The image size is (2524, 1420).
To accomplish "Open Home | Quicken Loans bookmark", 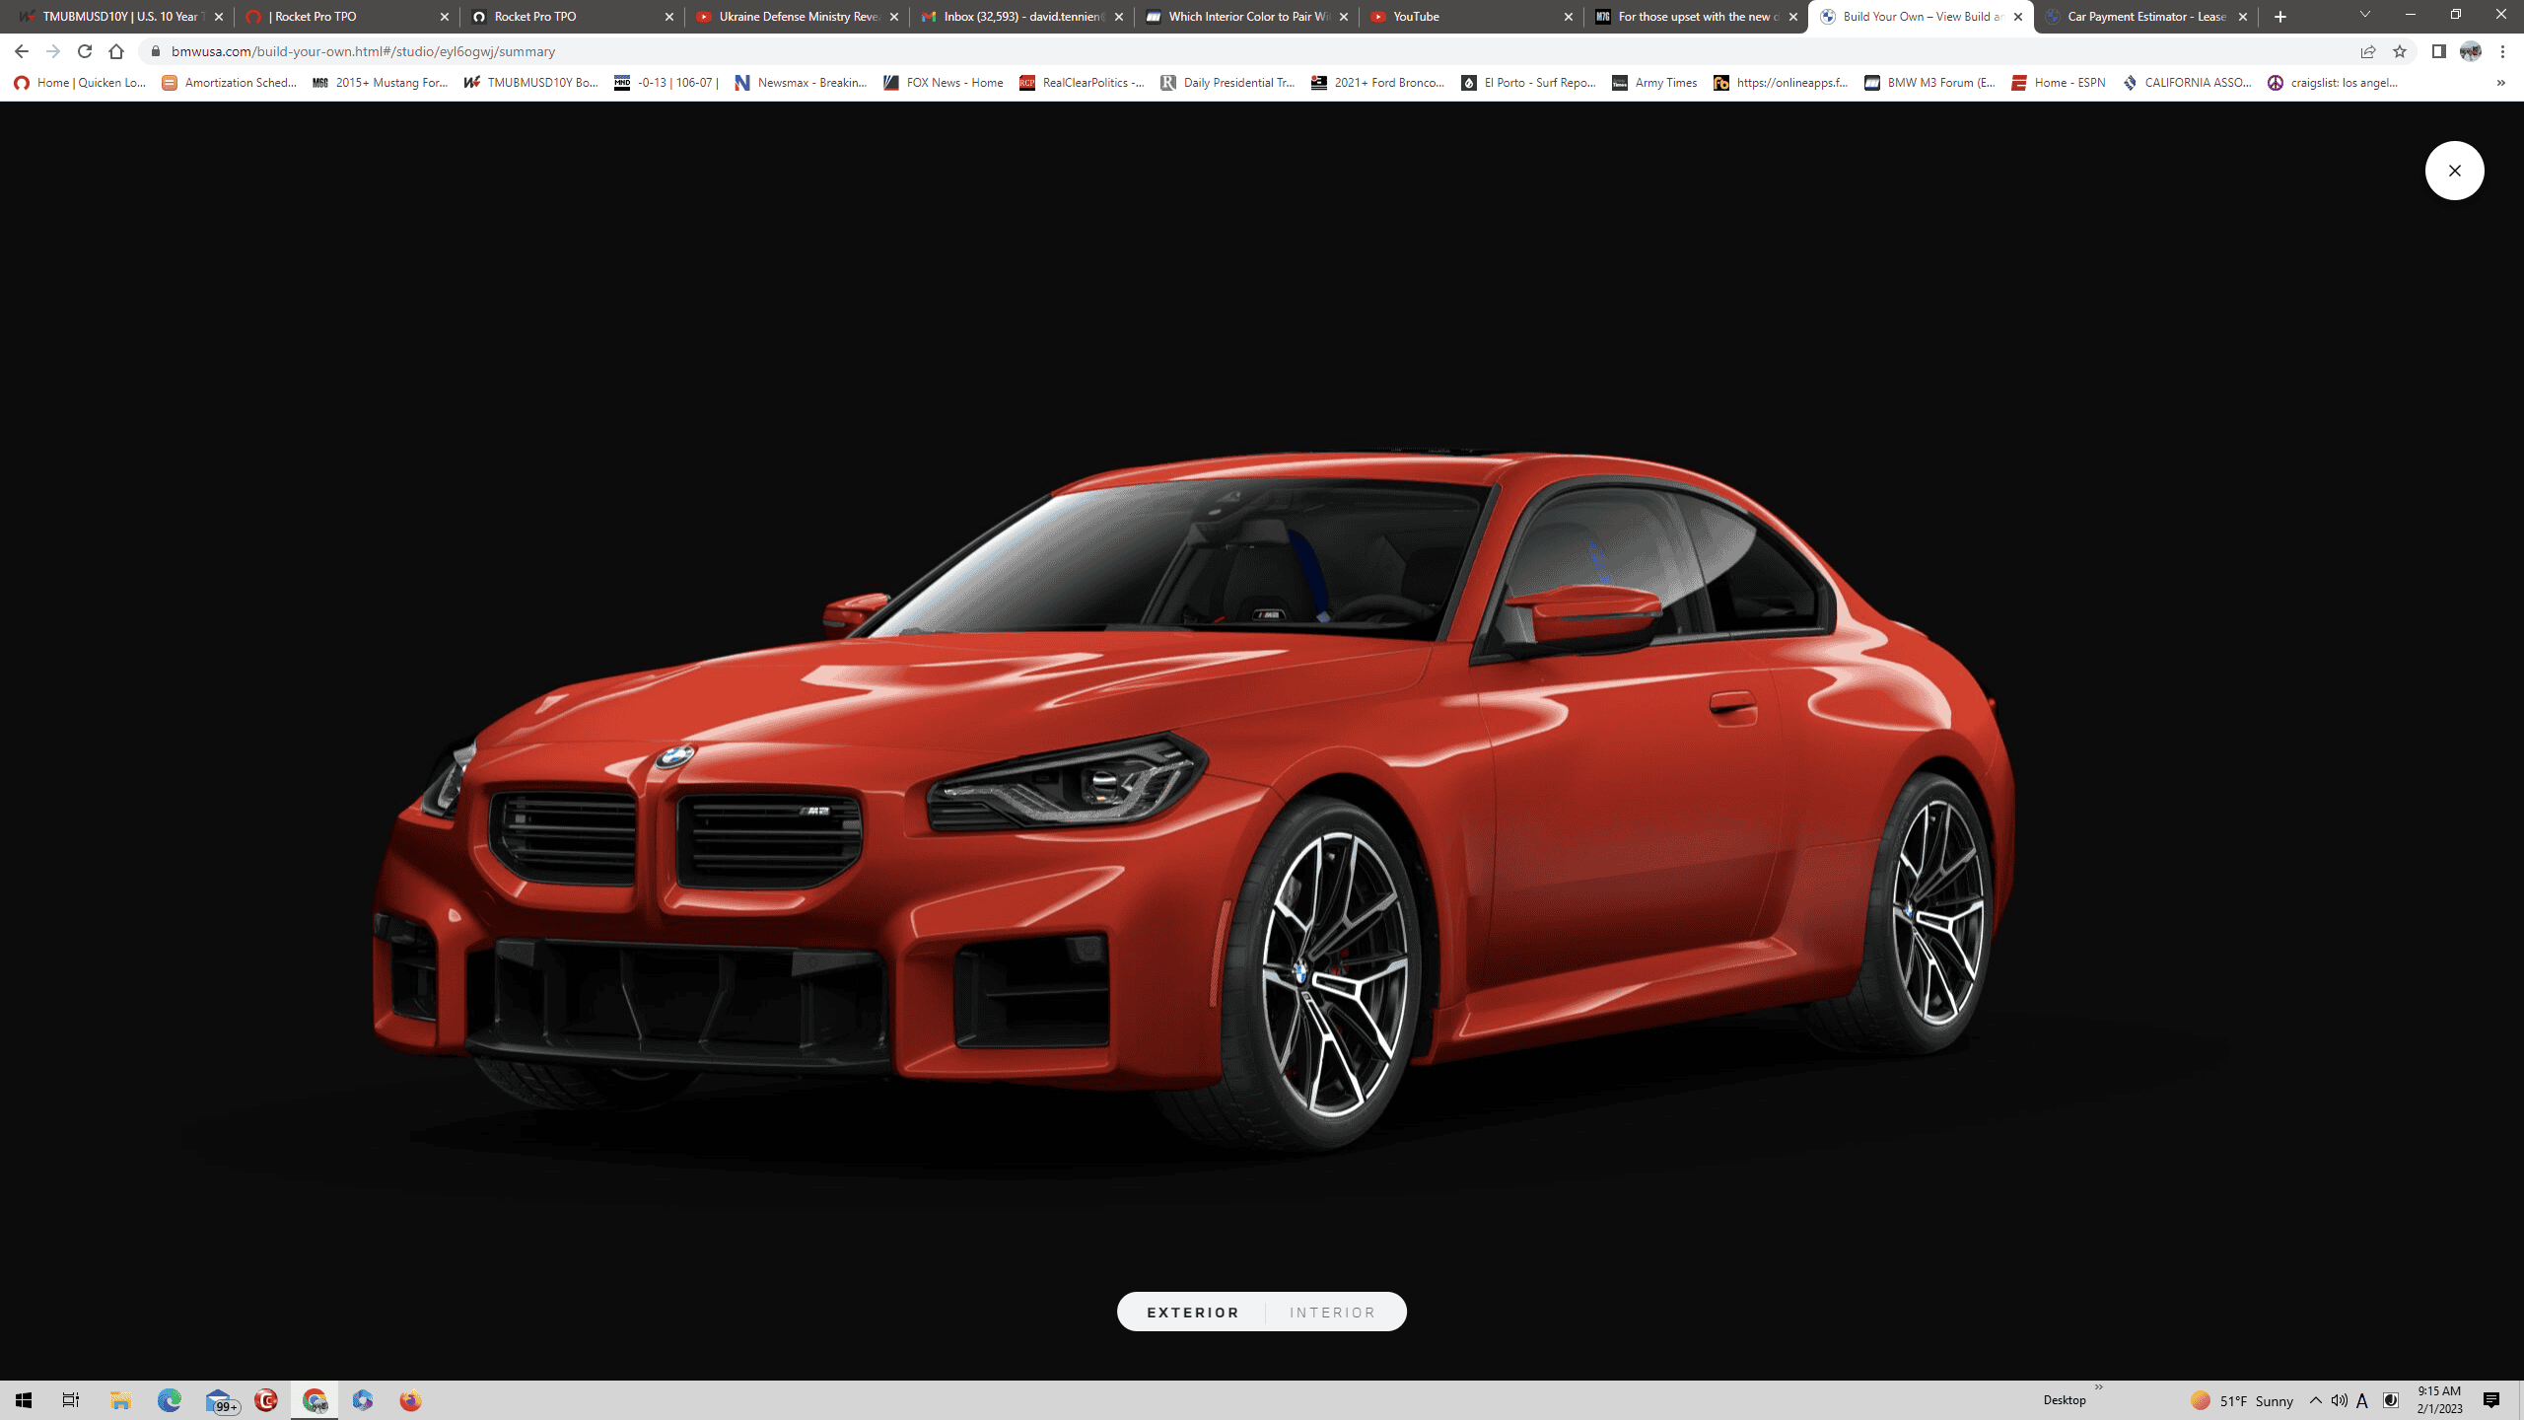I will coord(80,83).
